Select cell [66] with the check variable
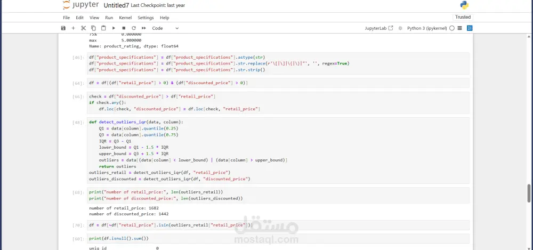 [278, 103]
